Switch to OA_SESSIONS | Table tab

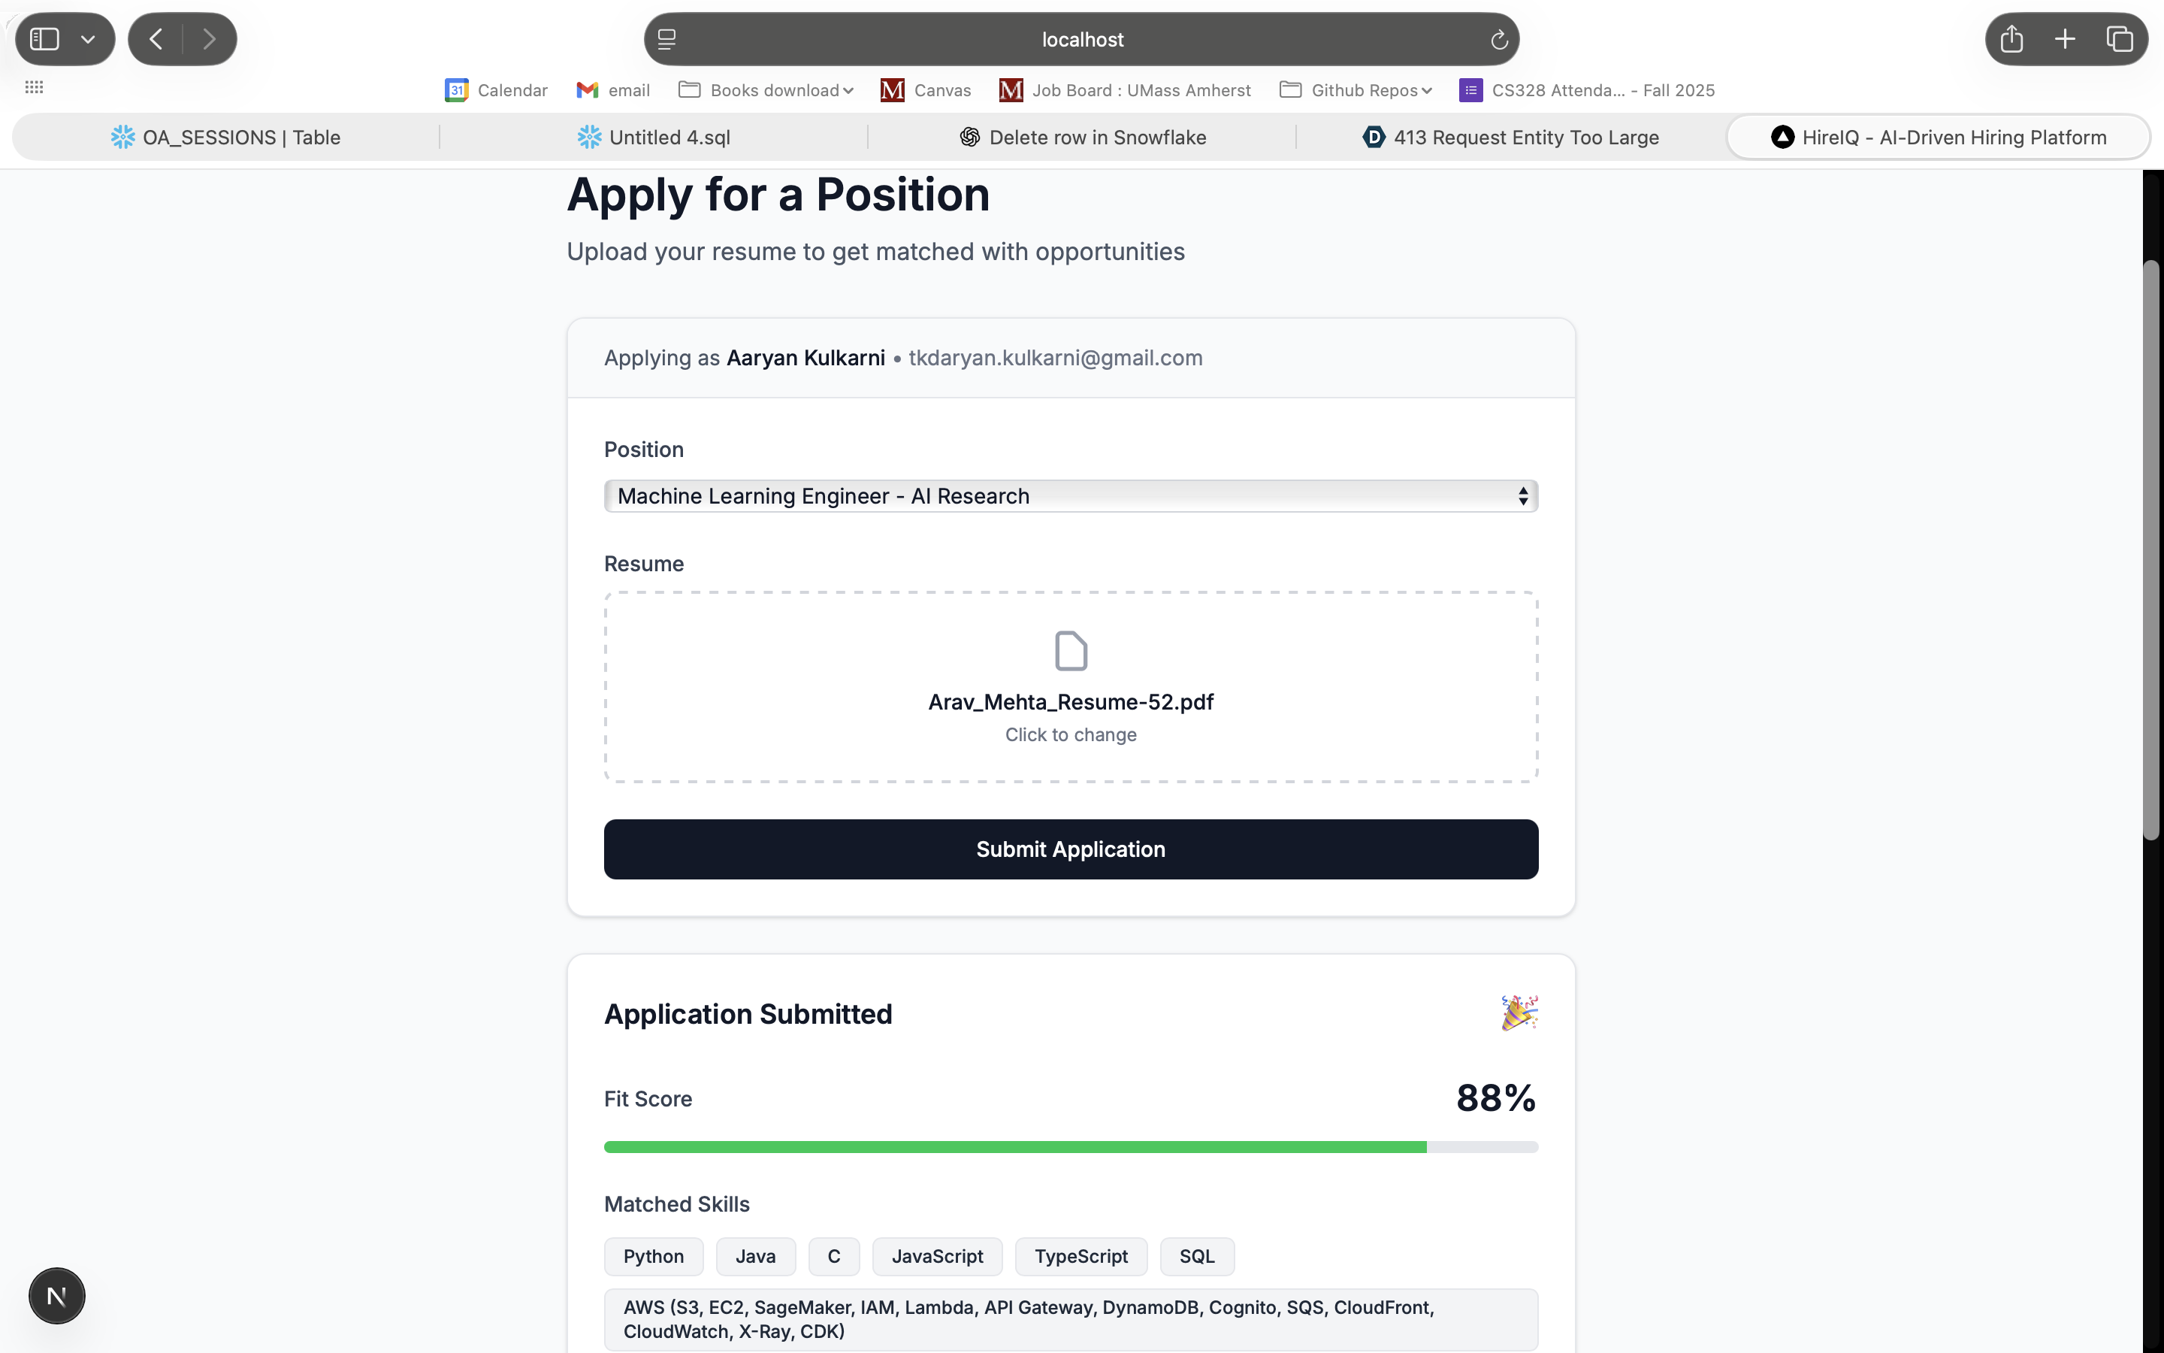(x=225, y=138)
